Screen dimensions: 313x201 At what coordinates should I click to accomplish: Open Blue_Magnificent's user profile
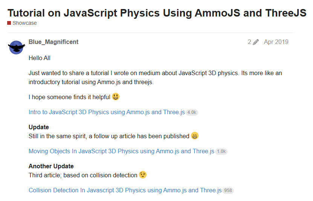53,42
